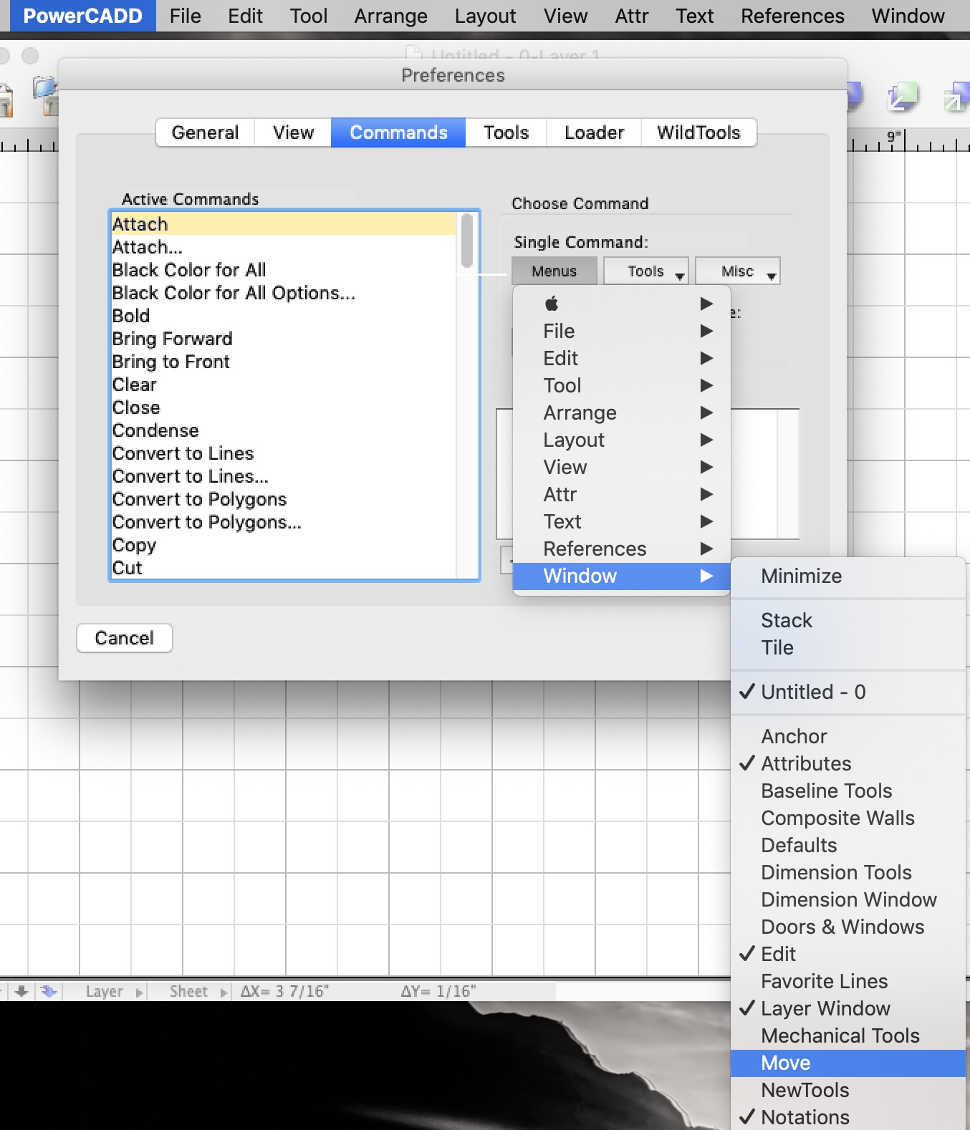Image resolution: width=970 pixels, height=1130 pixels.
Task: Choose Doors & Windows from the Window submenu
Action: (x=848, y=927)
